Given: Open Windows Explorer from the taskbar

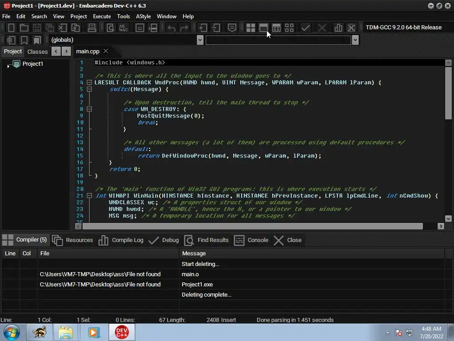Looking at the screenshot, I should point(66,332).
